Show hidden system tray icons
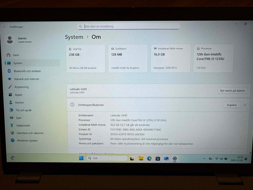 click(204, 159)
